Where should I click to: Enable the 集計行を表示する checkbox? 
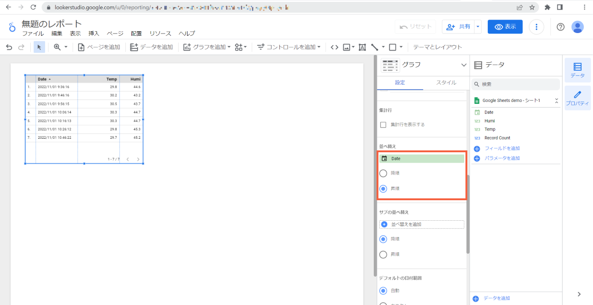[383, 124]
